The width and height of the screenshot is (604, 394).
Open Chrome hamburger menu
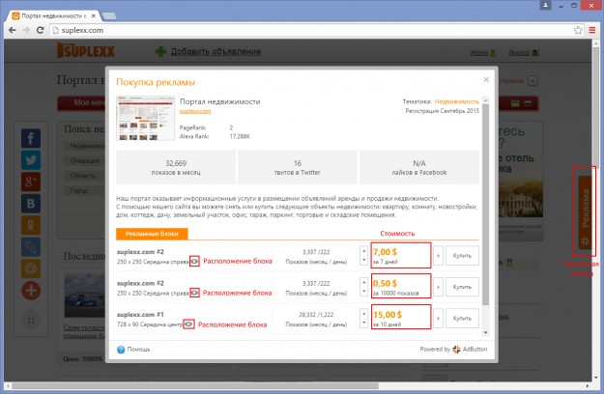tap(591, 31)
